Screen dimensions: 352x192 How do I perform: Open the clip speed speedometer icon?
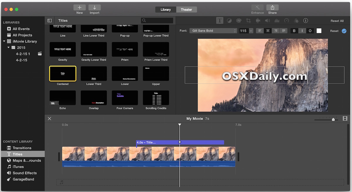[287, 20]
